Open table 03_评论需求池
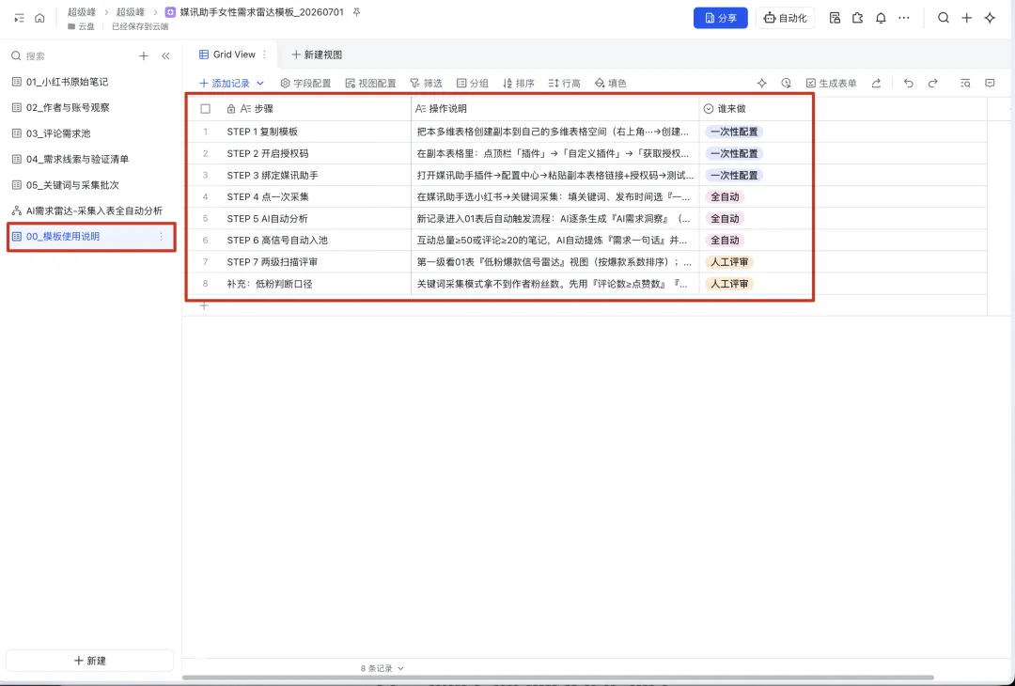 coord(90,133)
